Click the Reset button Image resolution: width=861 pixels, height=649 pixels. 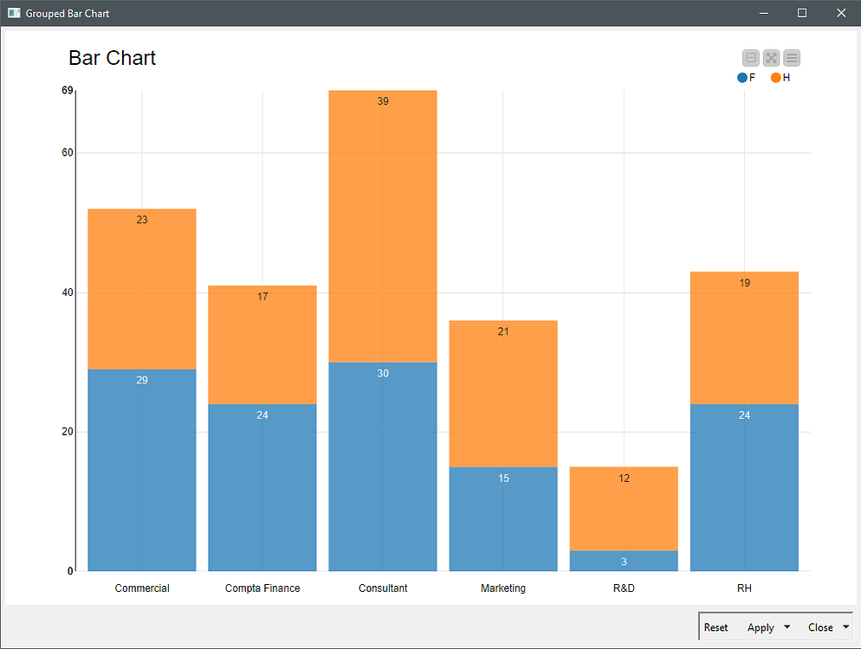(716, 627)
